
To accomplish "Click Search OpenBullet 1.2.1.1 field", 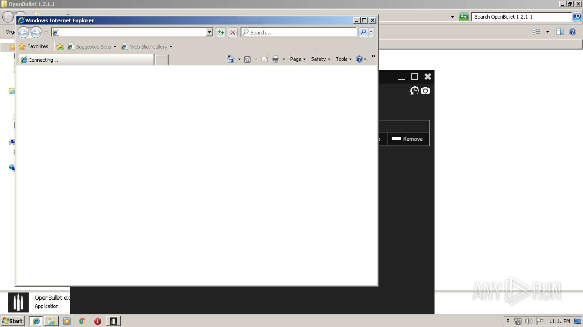I will click(x=522, y=17).
